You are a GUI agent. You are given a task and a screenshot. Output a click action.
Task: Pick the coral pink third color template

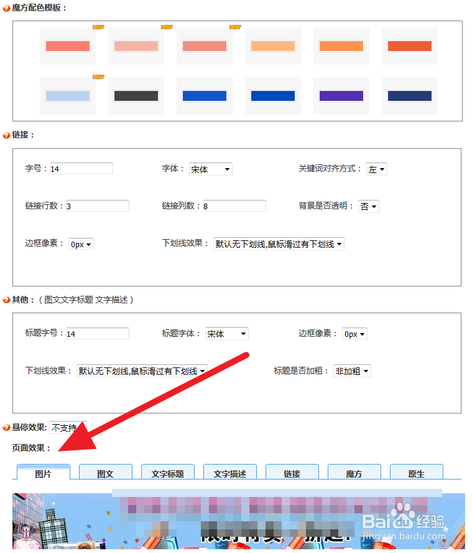(x=205, y=46)
